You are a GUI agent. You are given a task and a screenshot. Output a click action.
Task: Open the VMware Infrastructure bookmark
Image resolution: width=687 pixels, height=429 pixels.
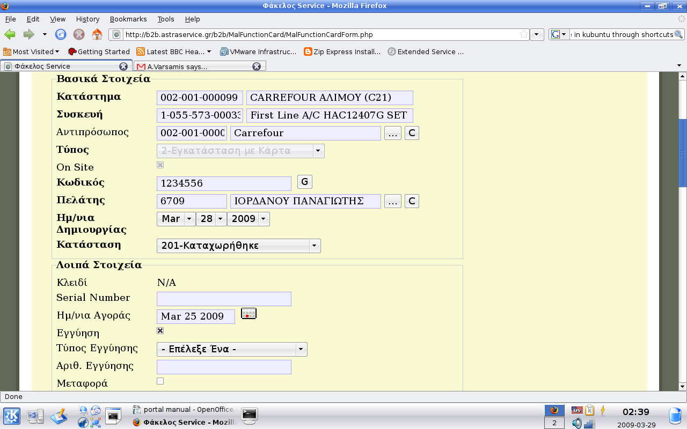(258, 51)
